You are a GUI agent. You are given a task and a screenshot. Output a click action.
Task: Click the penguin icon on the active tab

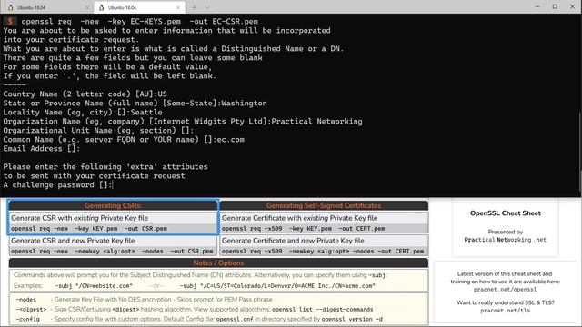pos(101,7)
